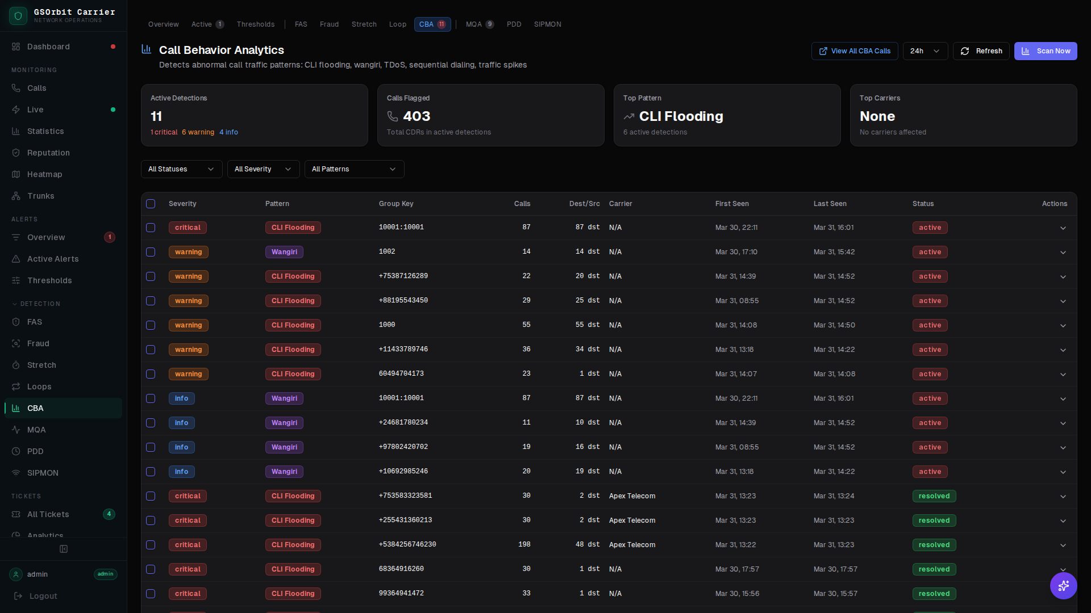Click the Scan Now button

[1046, 51]
